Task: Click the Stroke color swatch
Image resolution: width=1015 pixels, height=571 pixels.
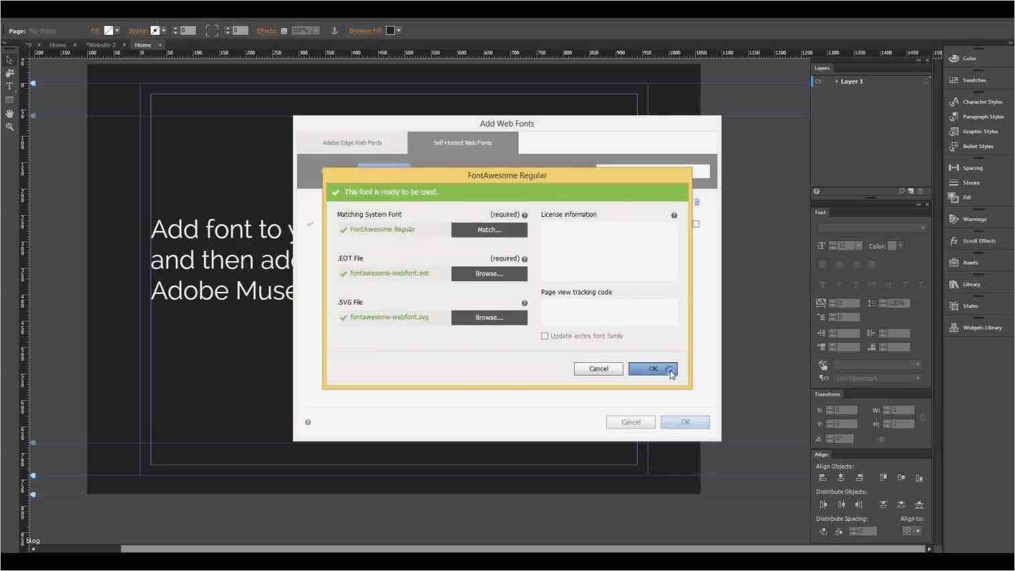Action: [155, 31]
